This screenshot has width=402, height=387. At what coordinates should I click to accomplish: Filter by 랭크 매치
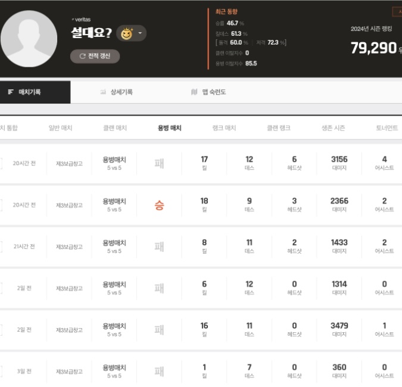click(224, 128)
